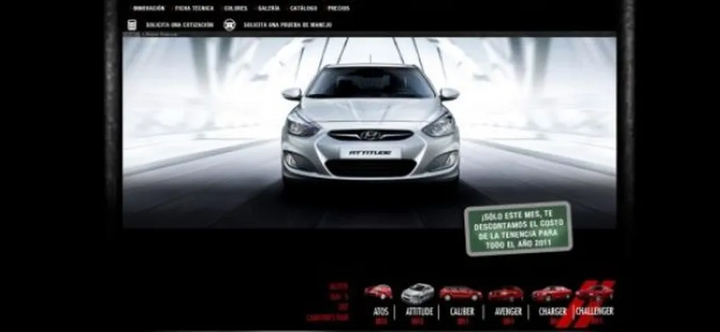
Task: Select the red Charger car thumbnail
Action: point(552,293)
